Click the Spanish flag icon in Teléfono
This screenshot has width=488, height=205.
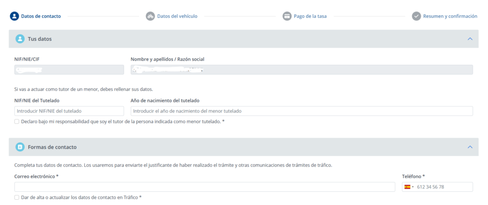[x=407, y=187]
